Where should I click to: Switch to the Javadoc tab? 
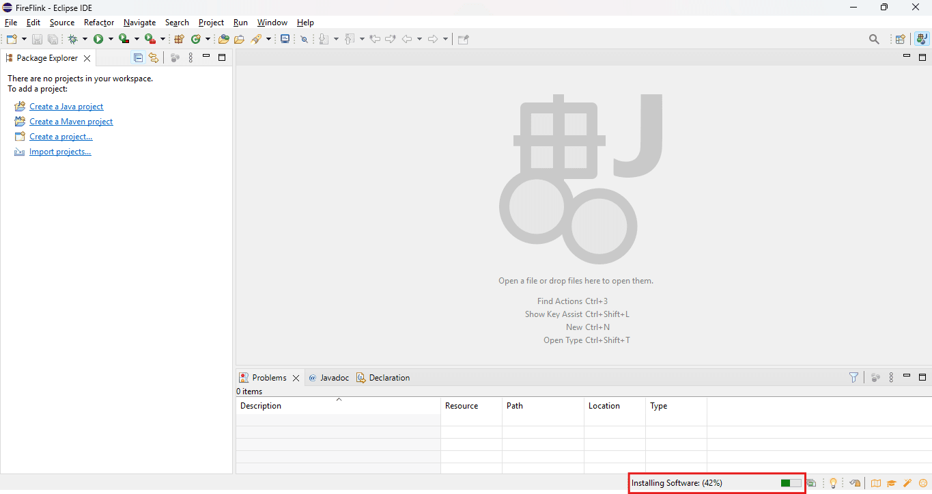328,378
